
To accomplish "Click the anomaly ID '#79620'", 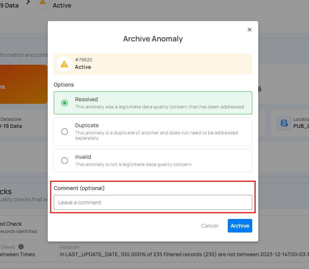I will coord(83,60).
